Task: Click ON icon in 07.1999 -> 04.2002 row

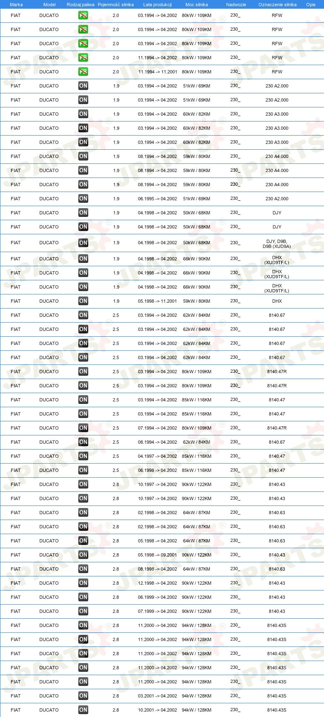Action: coord(83,611)
